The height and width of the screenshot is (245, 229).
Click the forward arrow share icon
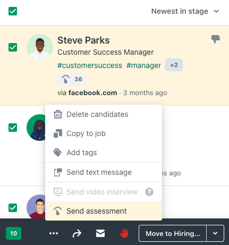(x=77, y=233)
